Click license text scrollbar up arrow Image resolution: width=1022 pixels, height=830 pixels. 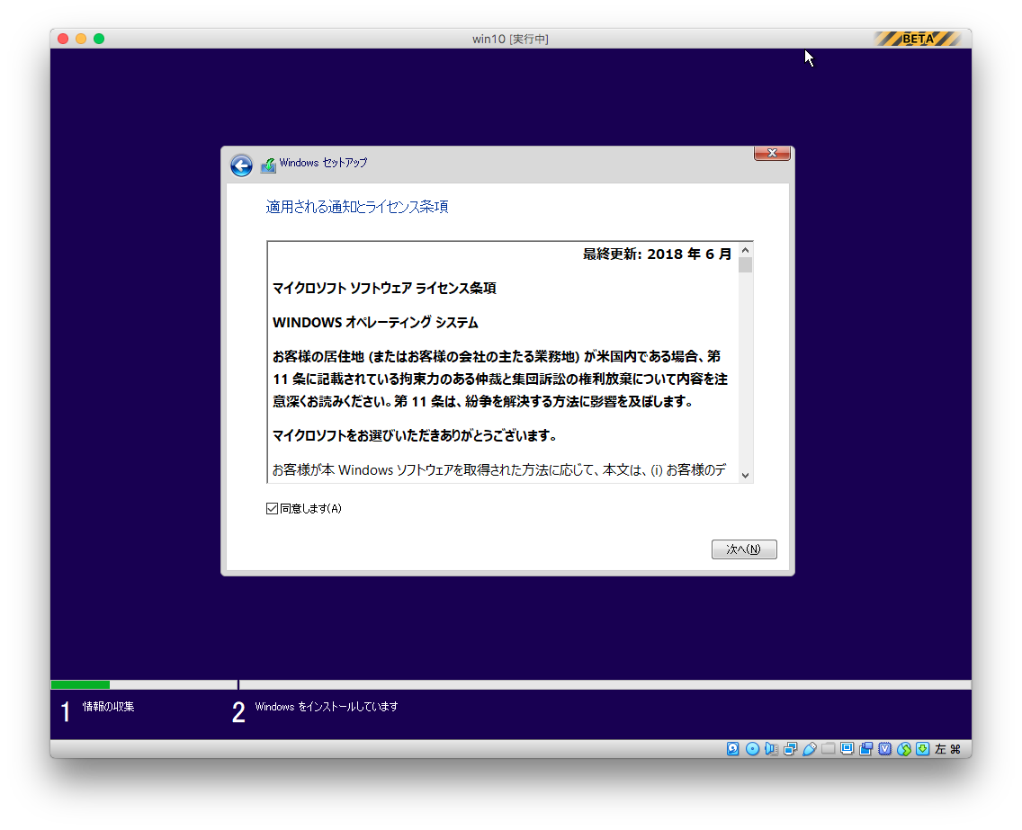745,250
